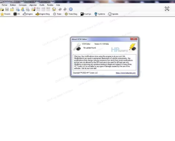
Task: Select the Système globe section
Action: [x=100, y=14]
